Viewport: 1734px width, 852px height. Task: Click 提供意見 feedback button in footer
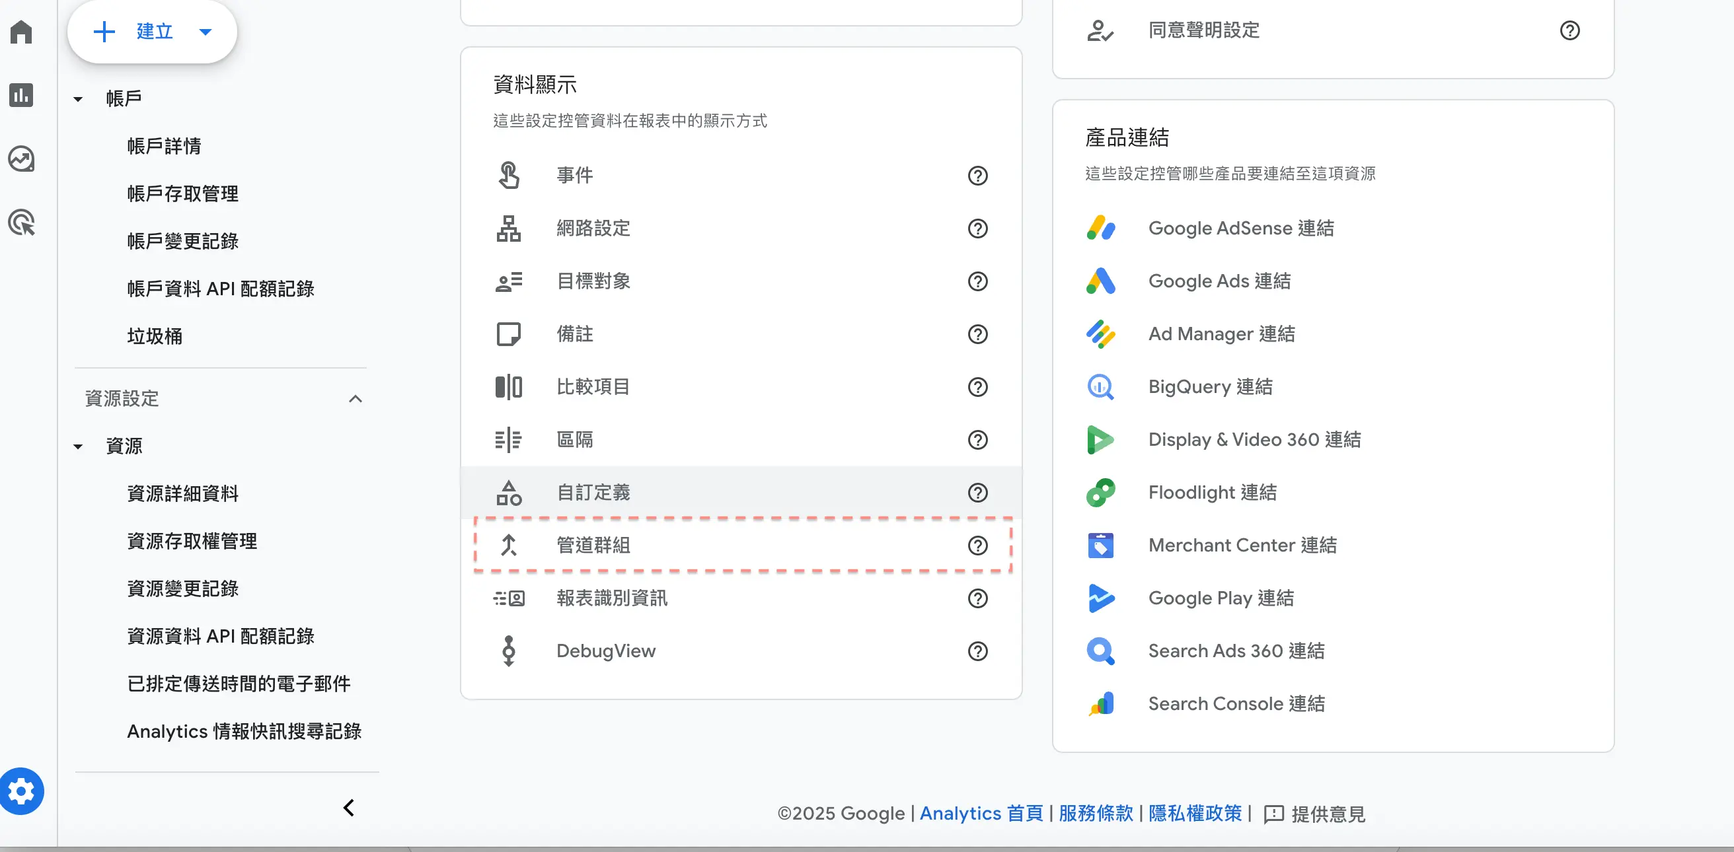[1314, 814]
